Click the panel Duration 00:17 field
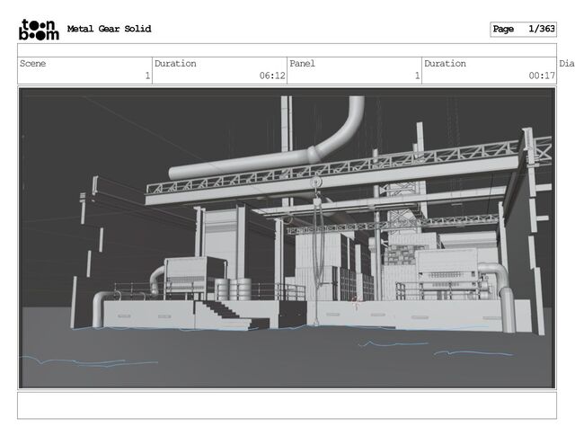575x445 pixels. [489, 70]
